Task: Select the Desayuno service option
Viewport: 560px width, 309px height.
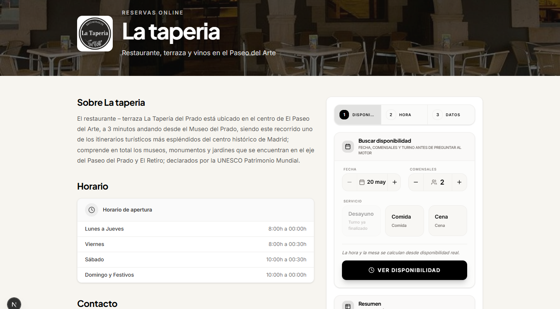Action: [x=361, y=221]
